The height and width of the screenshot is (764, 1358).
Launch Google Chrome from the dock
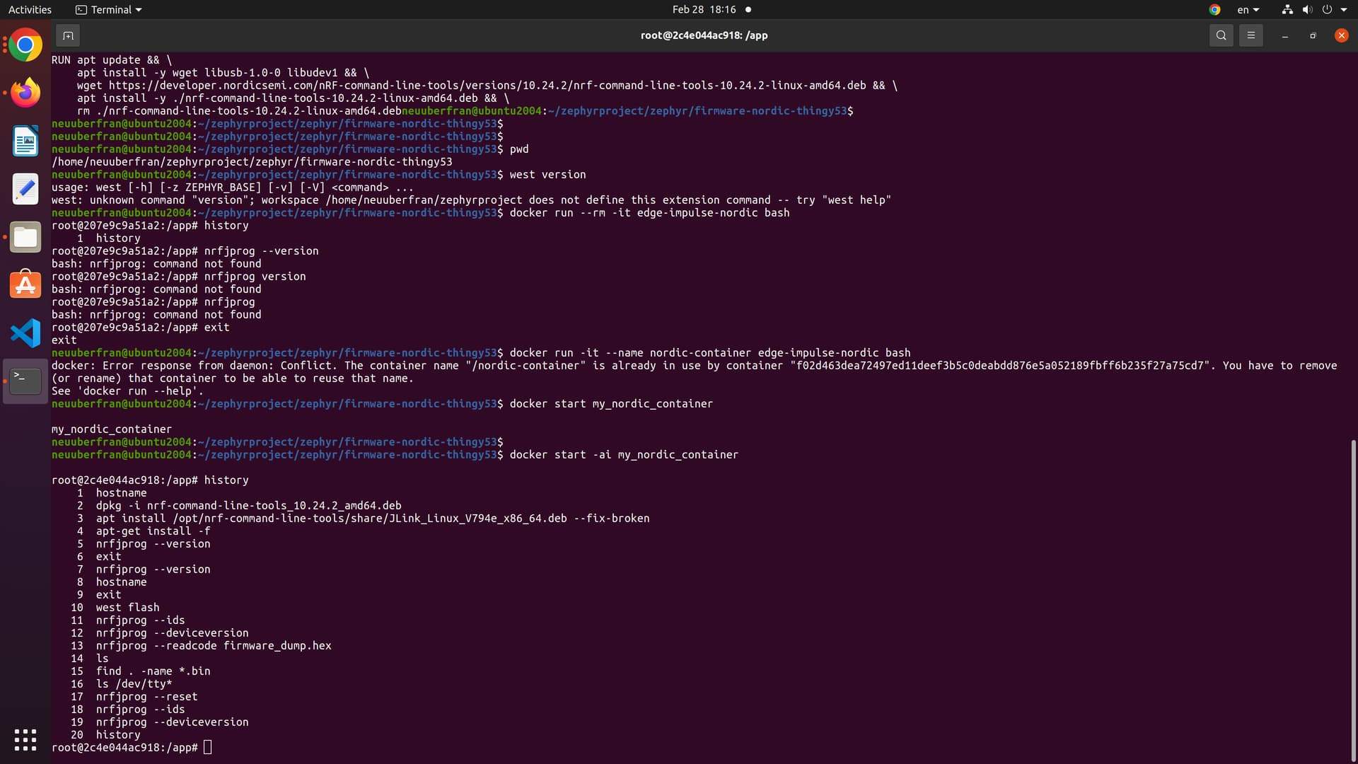click(25, 45)
